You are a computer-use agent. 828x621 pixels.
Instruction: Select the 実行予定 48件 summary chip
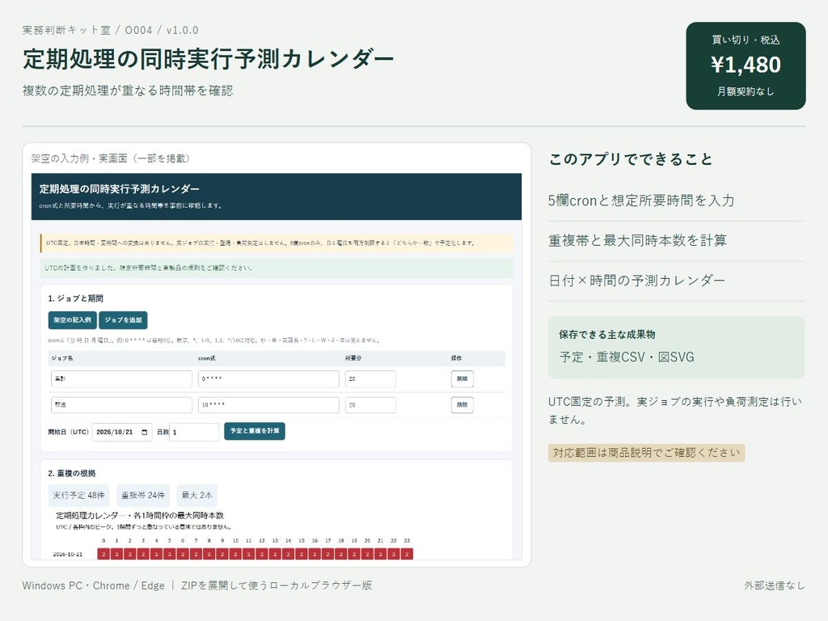[78, 496]
